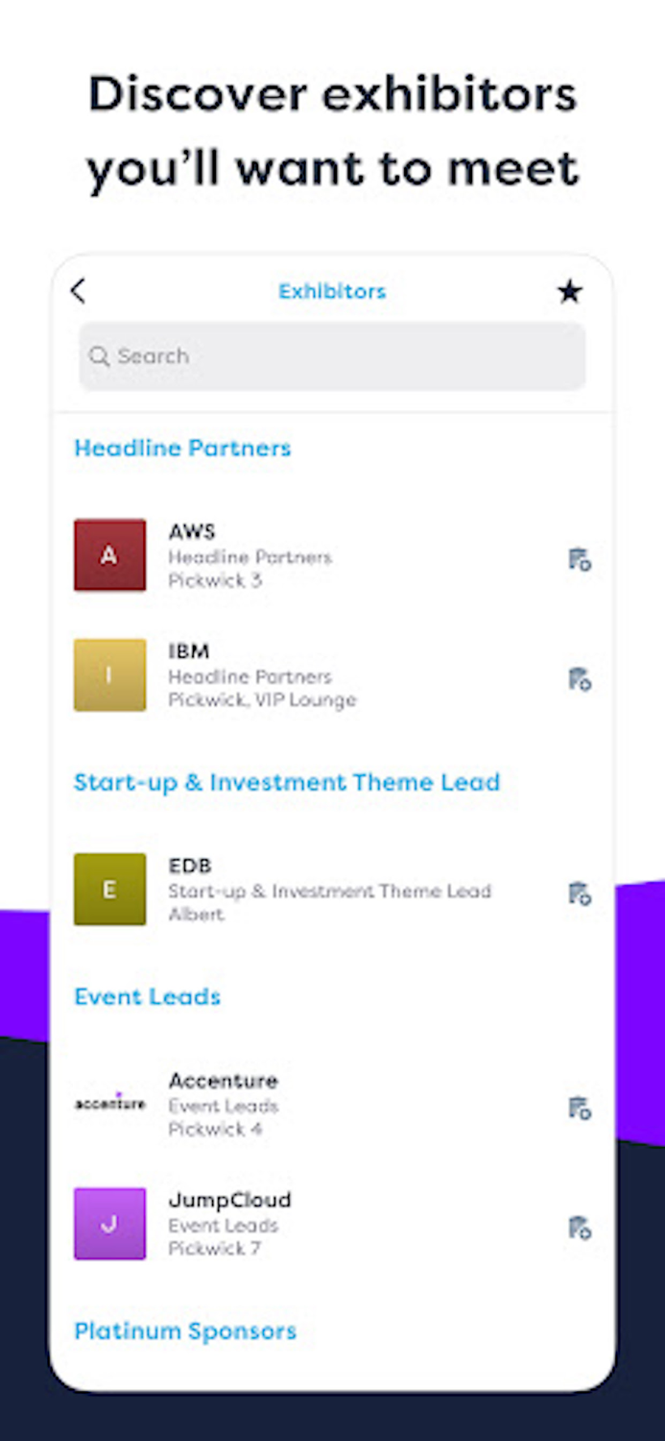Click the magnifier icon in the search bar
This screenshot has height=1441, width=665.
(100, 356)
